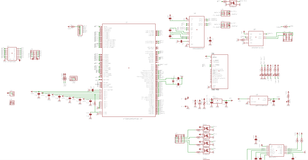Select the 2x5 pin header at far right

click(287, 37)
